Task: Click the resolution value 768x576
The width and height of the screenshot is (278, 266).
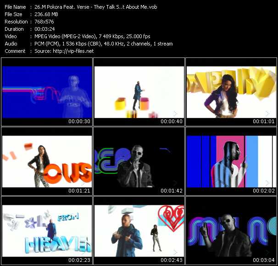Action: tap(44, 22)
